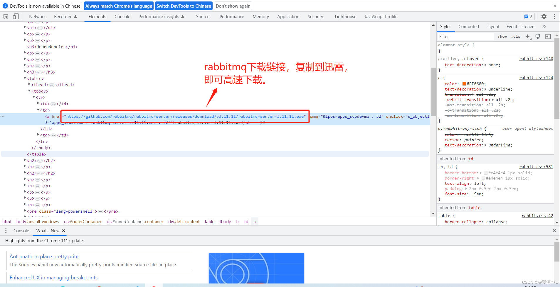Switch to the Application tab
The width and height of the screenshot is (560, 287).
288,17
